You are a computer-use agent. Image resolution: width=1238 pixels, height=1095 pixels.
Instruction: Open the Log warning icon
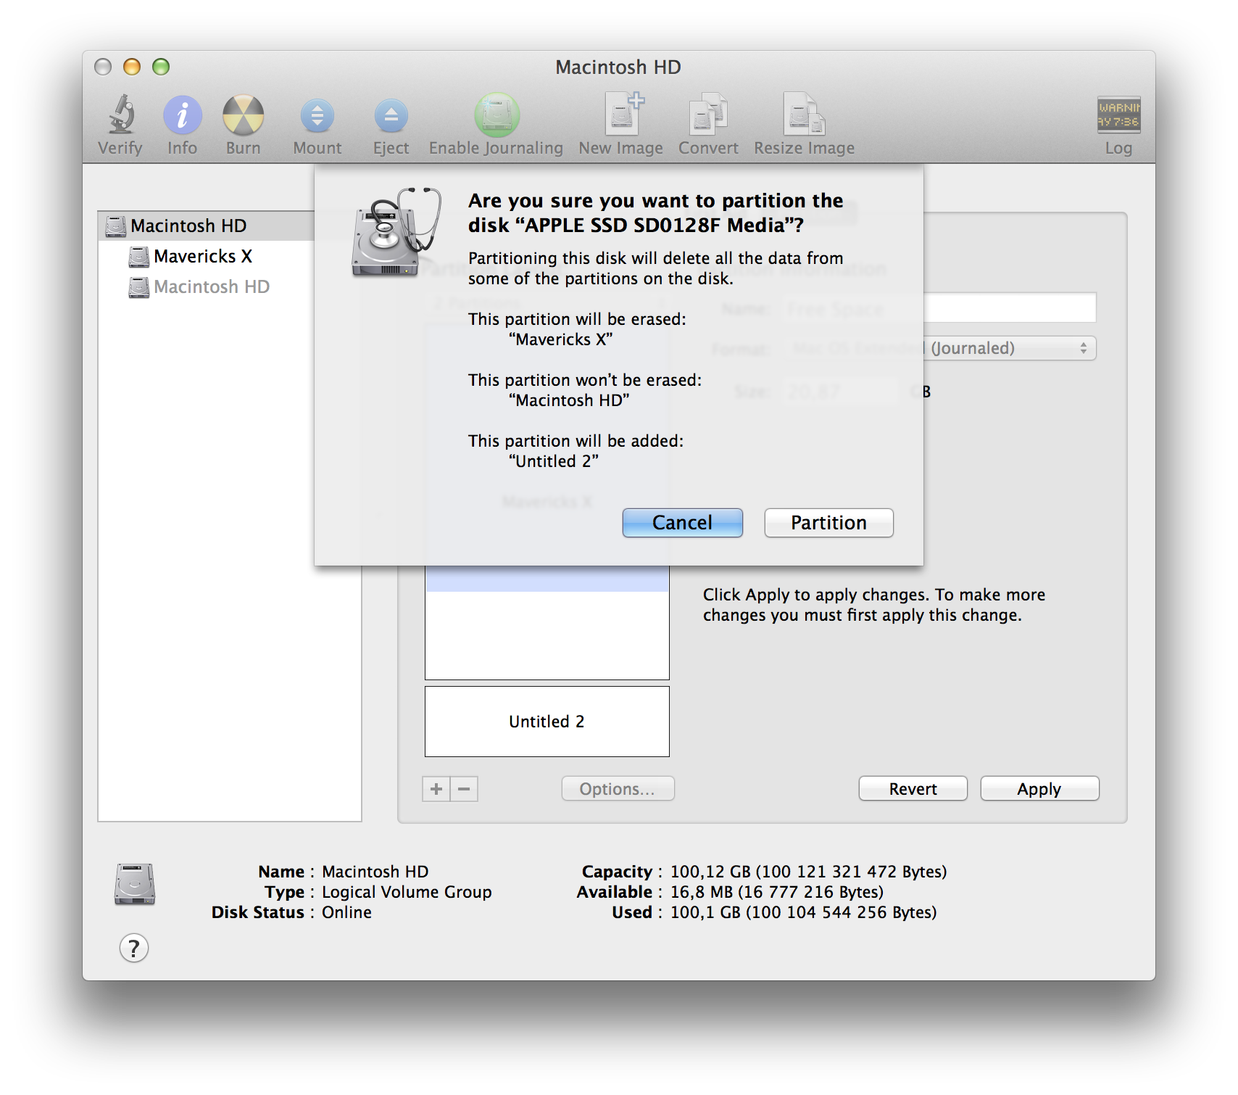coord(1118,115)
